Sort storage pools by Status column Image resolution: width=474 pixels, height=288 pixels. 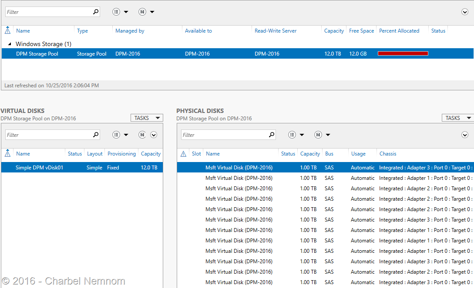[x=438, y=31]
